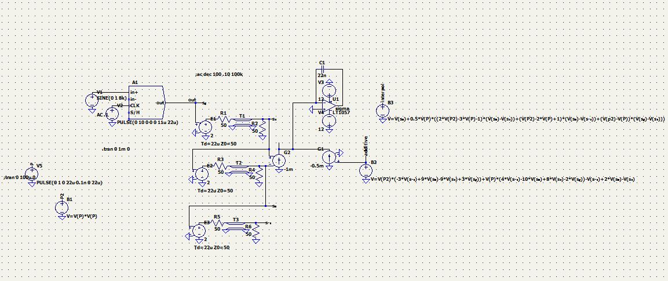Click the G2 value -1m
The width and height of the screenshot is (668, 281).
[290, 169]
